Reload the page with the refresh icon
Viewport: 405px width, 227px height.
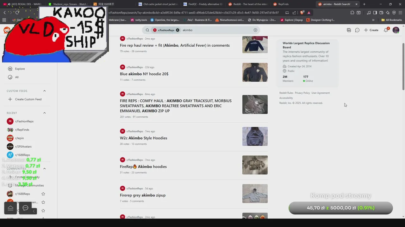[x=17, y=12]
